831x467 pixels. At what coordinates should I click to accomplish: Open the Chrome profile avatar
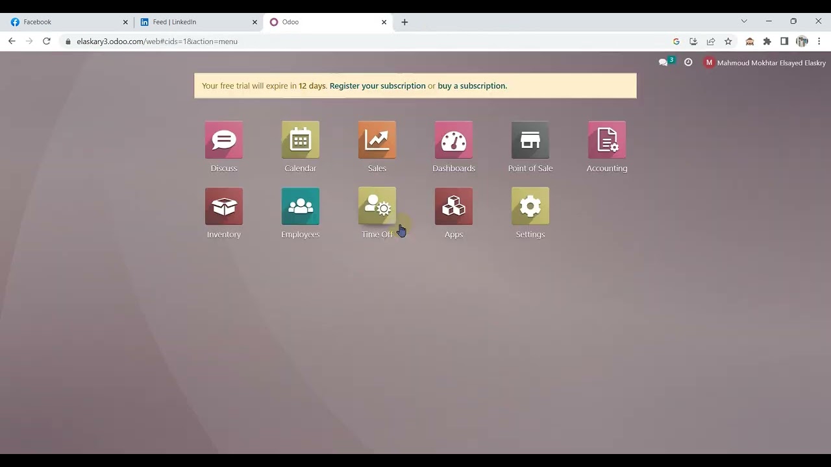coord(802,42)
